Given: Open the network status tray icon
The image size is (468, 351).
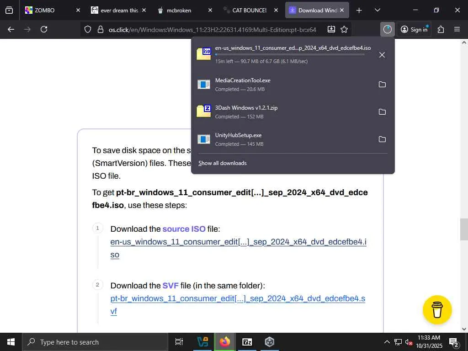Looking at the screenshot, I should tap(398, 342).
